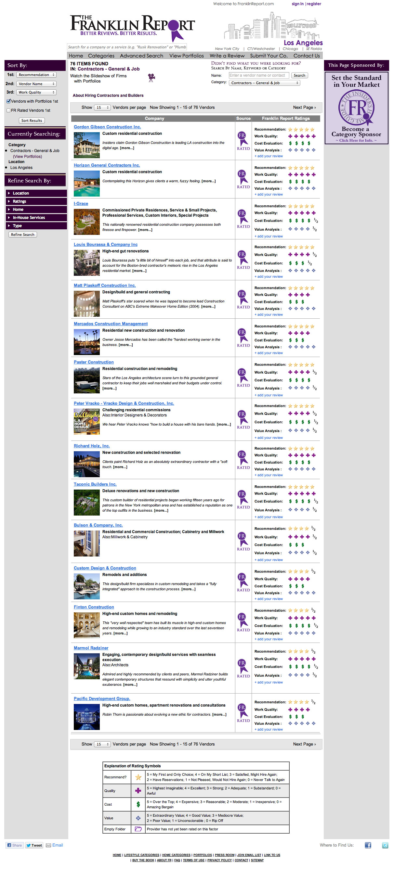Open the 1st sort Recommendation dropdown

36,75
